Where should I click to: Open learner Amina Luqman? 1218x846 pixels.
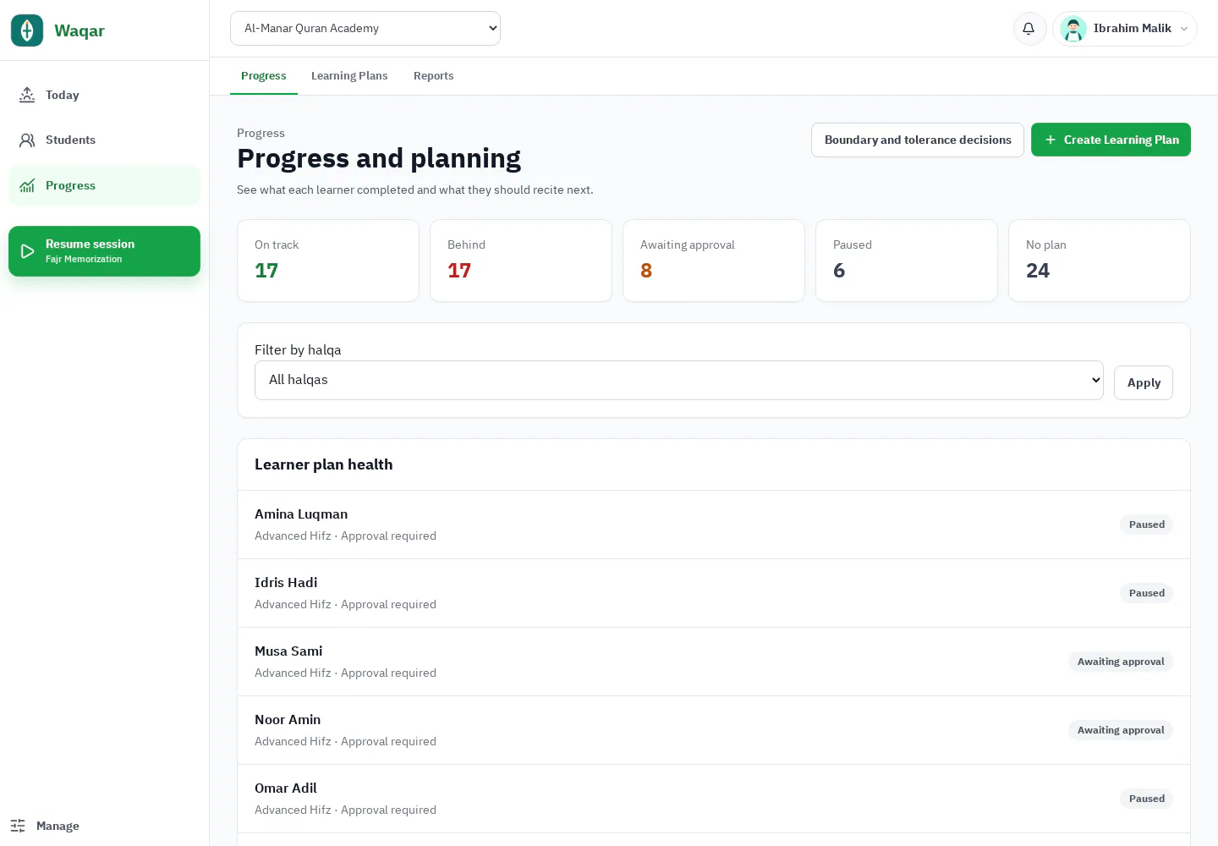tap(714, 525)
